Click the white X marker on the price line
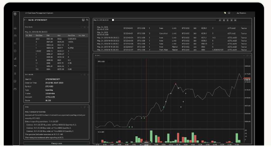The width and height of the screenshot is (271, 148). pos(178,88)
